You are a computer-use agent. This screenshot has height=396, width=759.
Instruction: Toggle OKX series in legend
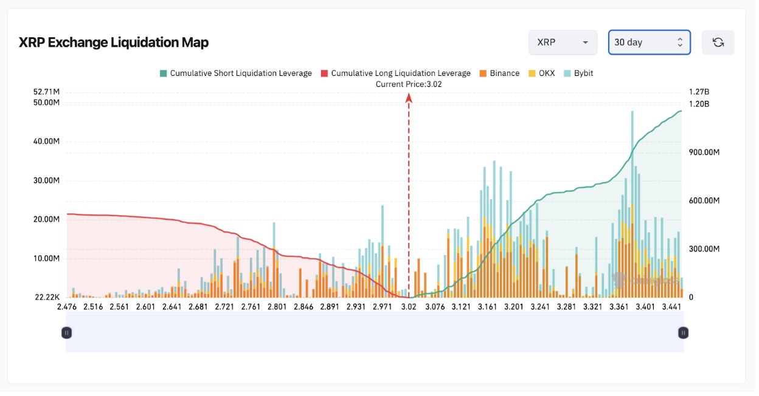click(x=541, y=73)
